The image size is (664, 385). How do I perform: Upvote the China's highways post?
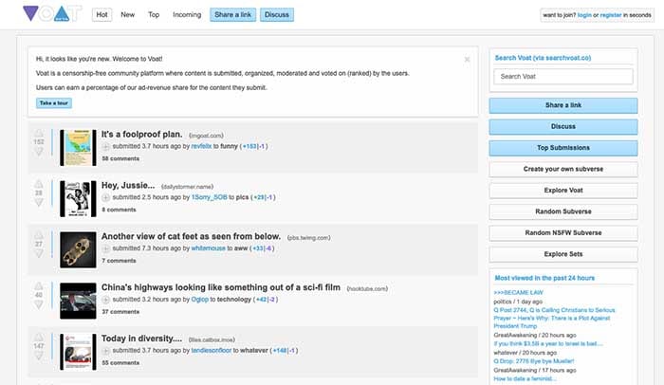click(39, 285)
